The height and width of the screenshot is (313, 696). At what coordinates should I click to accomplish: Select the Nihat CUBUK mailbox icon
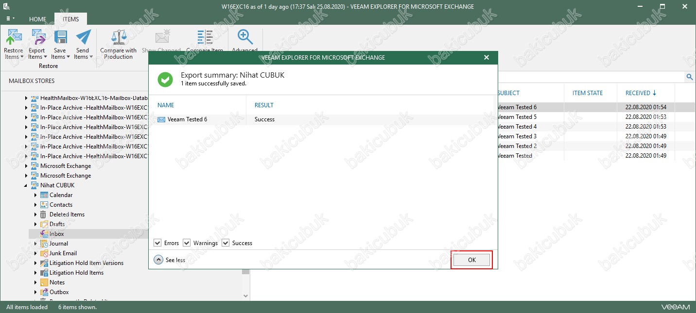coord(35,185)
